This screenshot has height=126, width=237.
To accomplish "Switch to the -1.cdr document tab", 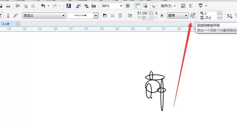I will 7,24.
